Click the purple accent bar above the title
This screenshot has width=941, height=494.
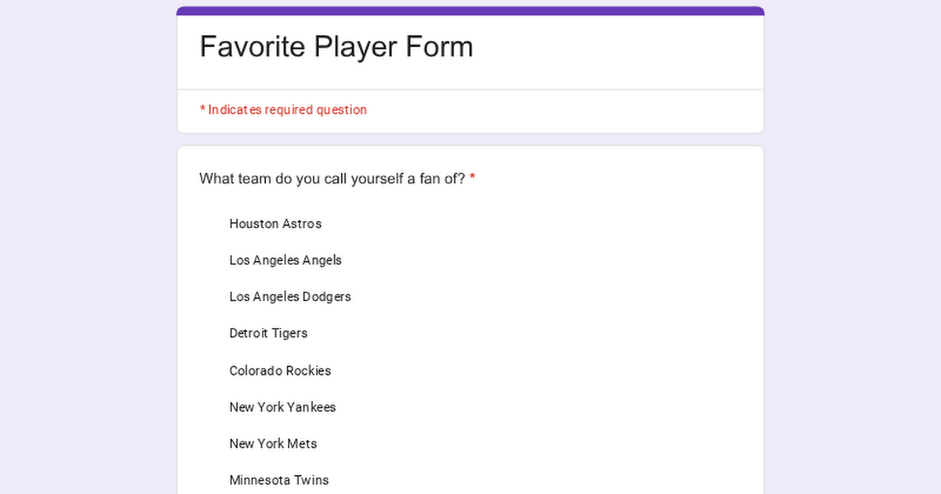pos(470,11)
